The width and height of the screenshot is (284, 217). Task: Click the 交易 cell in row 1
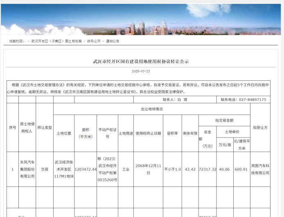click(45, 169)
